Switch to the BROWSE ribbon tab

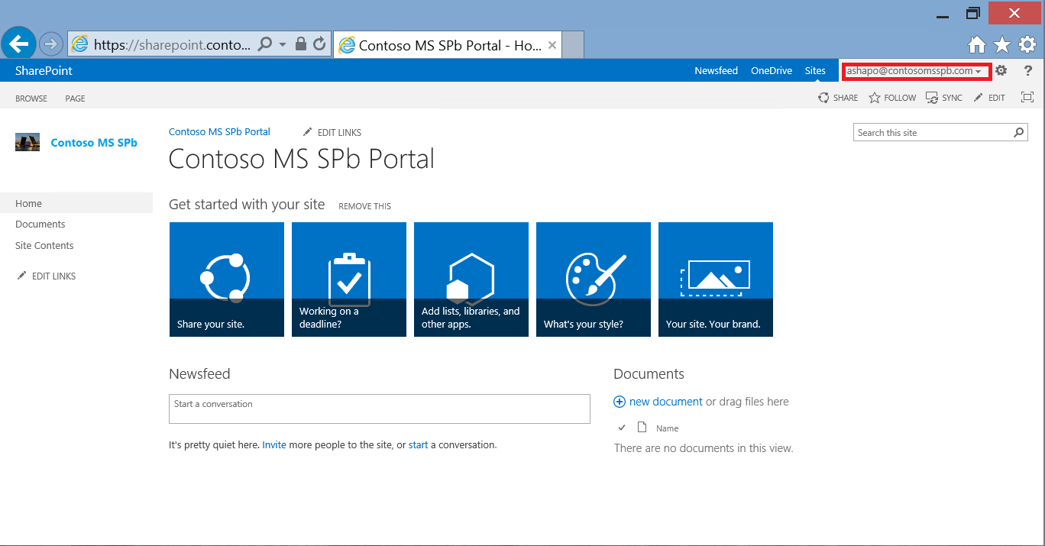pos(31,99)
